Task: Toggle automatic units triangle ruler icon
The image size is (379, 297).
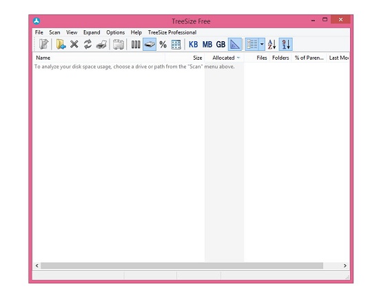Action: pos(235,45)
